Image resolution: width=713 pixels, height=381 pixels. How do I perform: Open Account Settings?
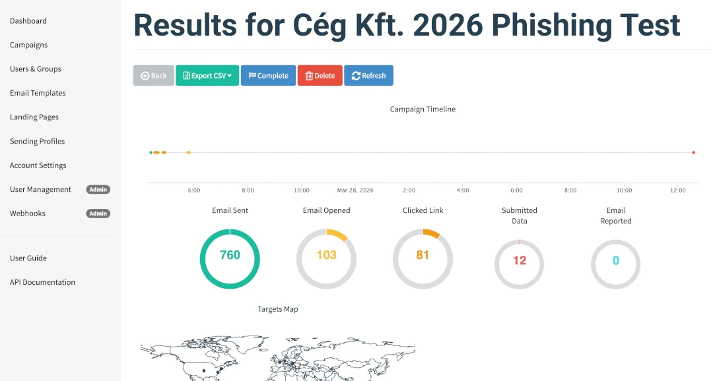click(x=38, y=165)
